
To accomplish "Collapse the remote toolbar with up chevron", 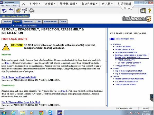I will point(129,8).
